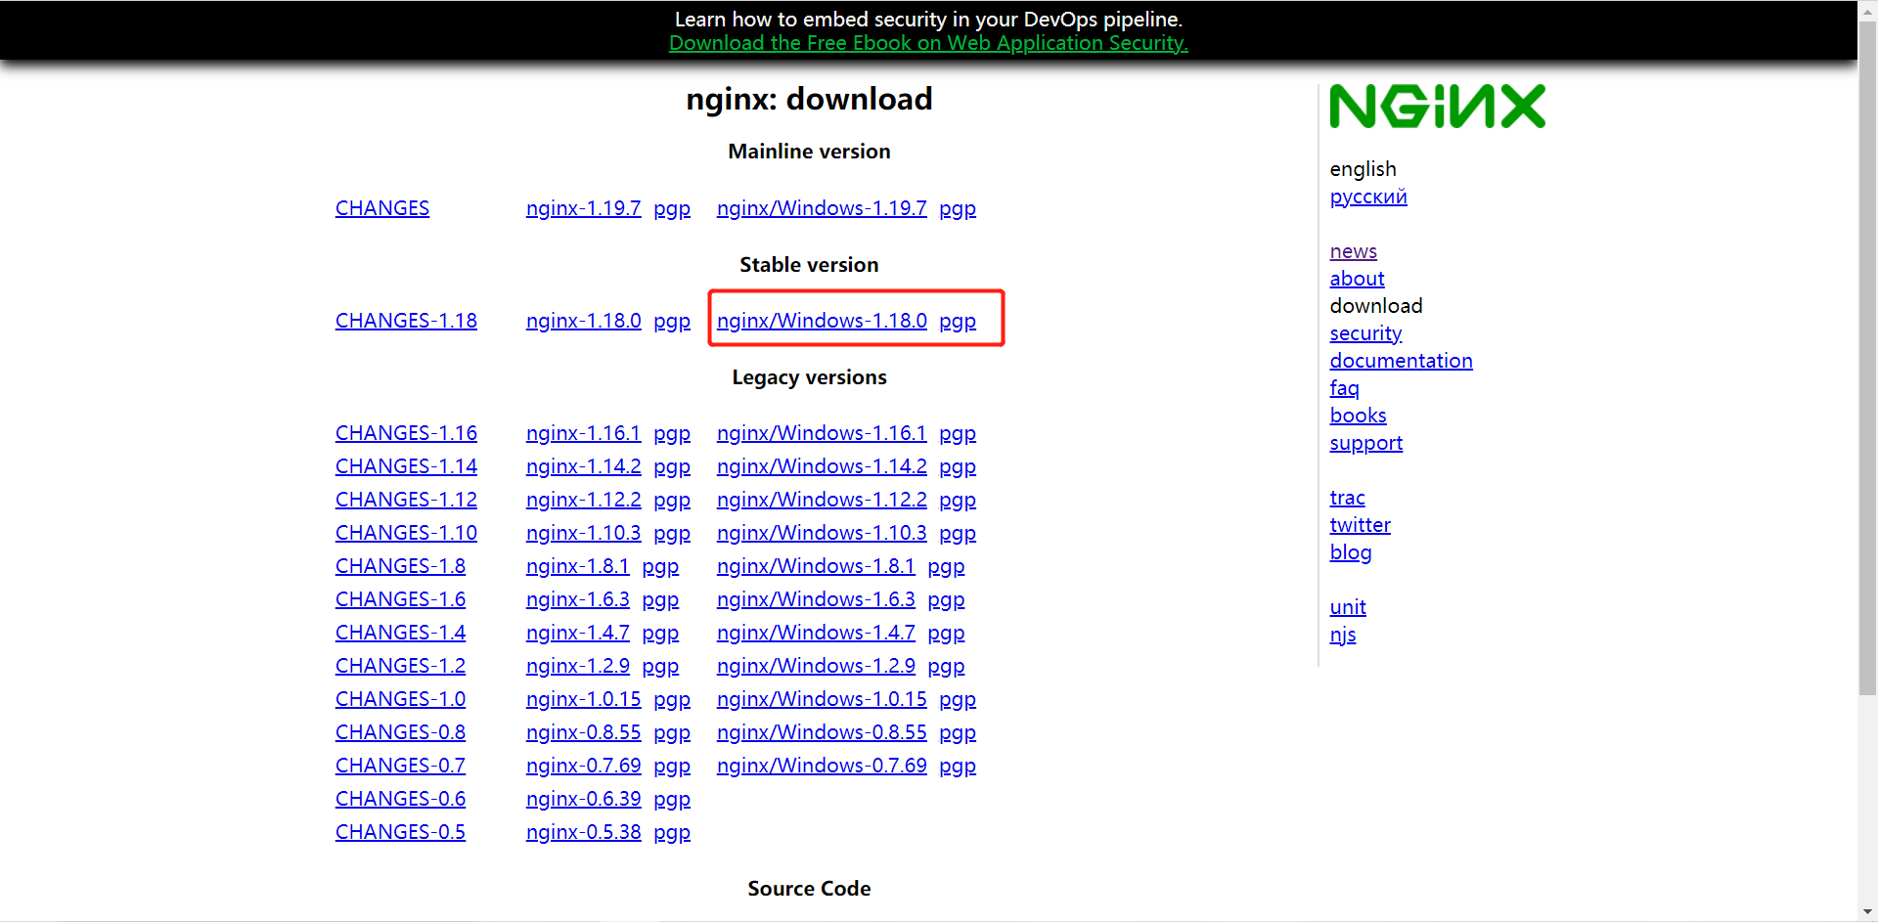Click the vertical scrollbar thumb

point(1868,357)
